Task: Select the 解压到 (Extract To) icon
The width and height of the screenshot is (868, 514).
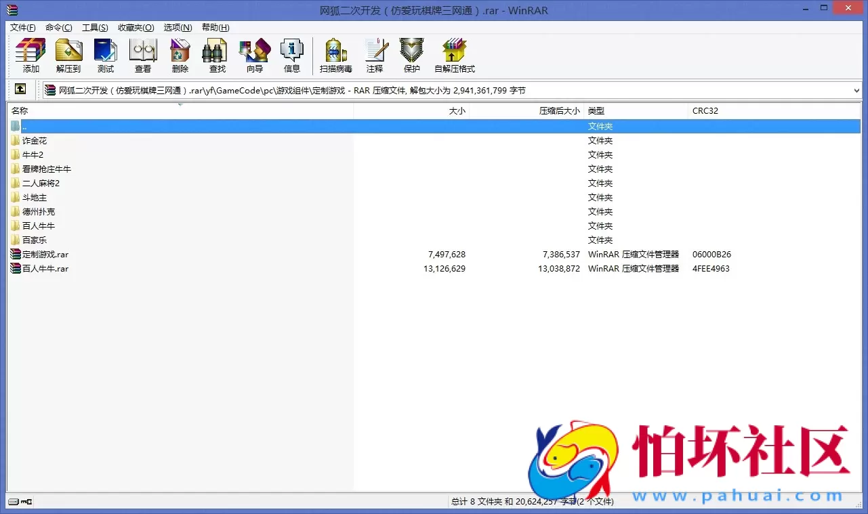Action: [68, 56]
